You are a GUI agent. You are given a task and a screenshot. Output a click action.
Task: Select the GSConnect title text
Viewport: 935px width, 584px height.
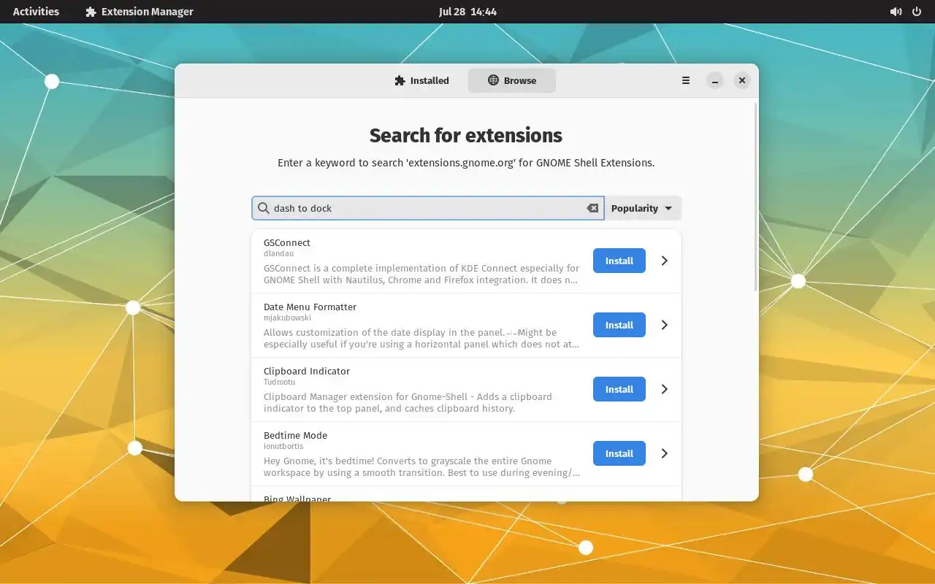tap(287, 242)
